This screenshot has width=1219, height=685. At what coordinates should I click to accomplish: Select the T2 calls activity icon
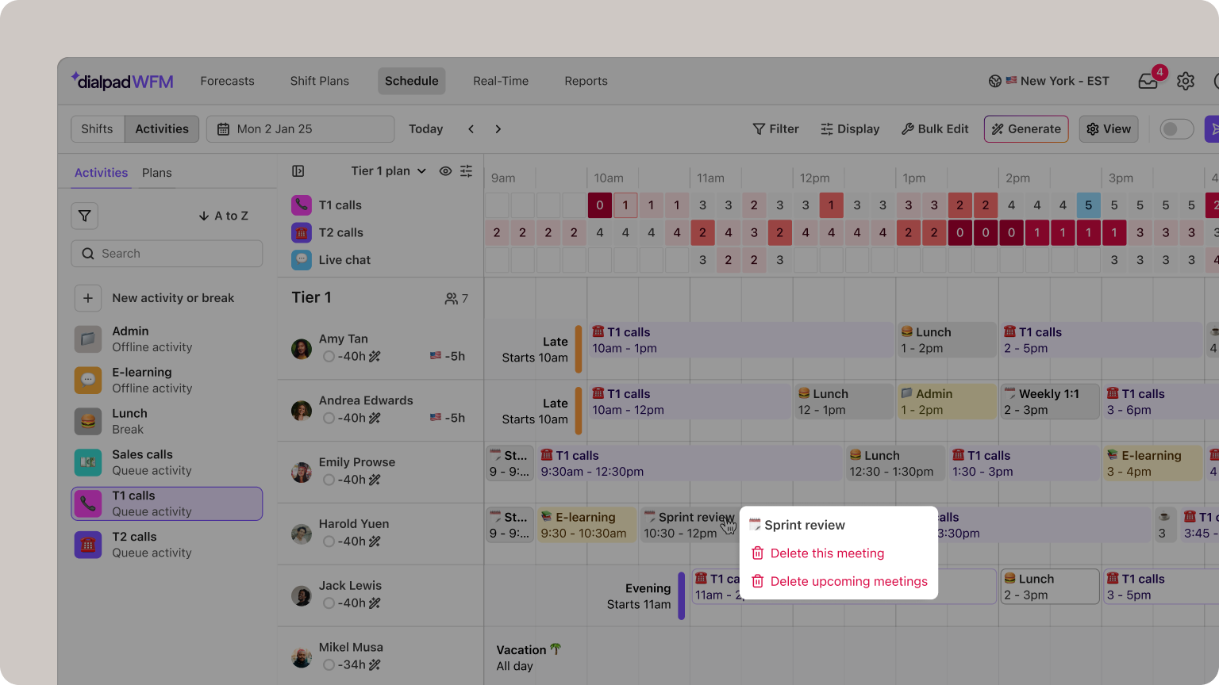[88, 545]
